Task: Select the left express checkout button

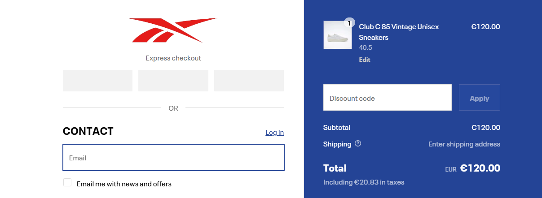Action: [97, 81]
